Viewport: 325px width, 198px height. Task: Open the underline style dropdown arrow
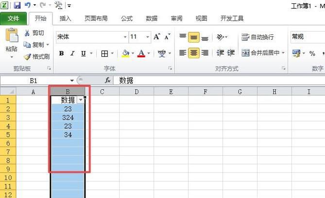click(x=91, y=53)
